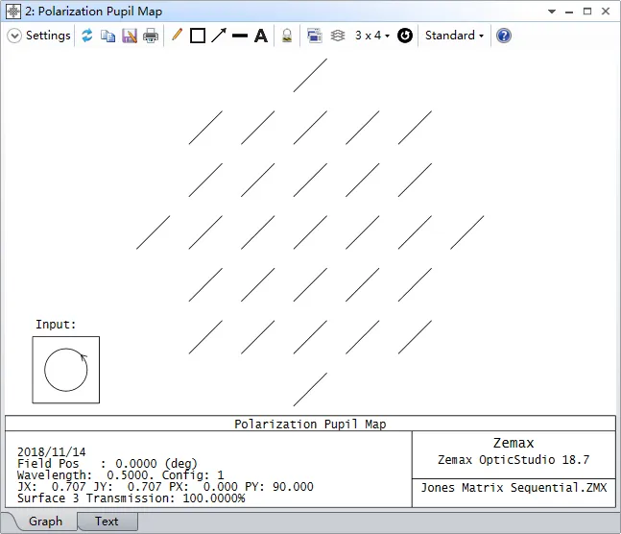Click the overlay layers icon
This screenshot has width=621, height=534.
337,36
